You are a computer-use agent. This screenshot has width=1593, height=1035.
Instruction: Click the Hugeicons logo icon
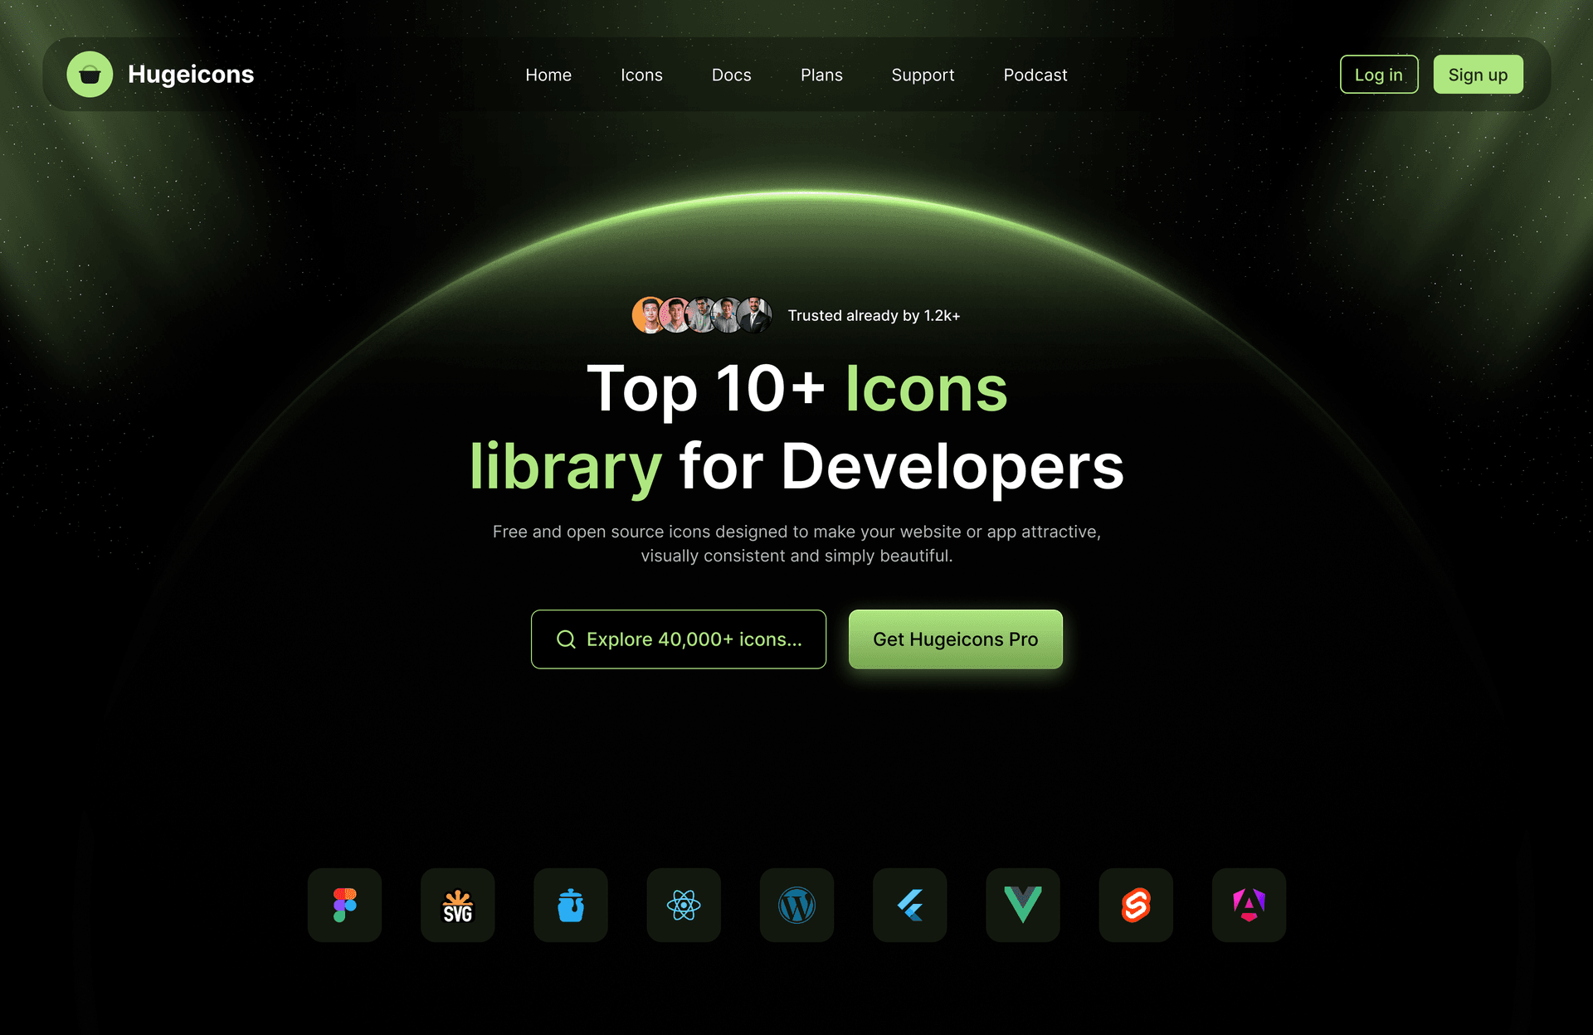90,75
